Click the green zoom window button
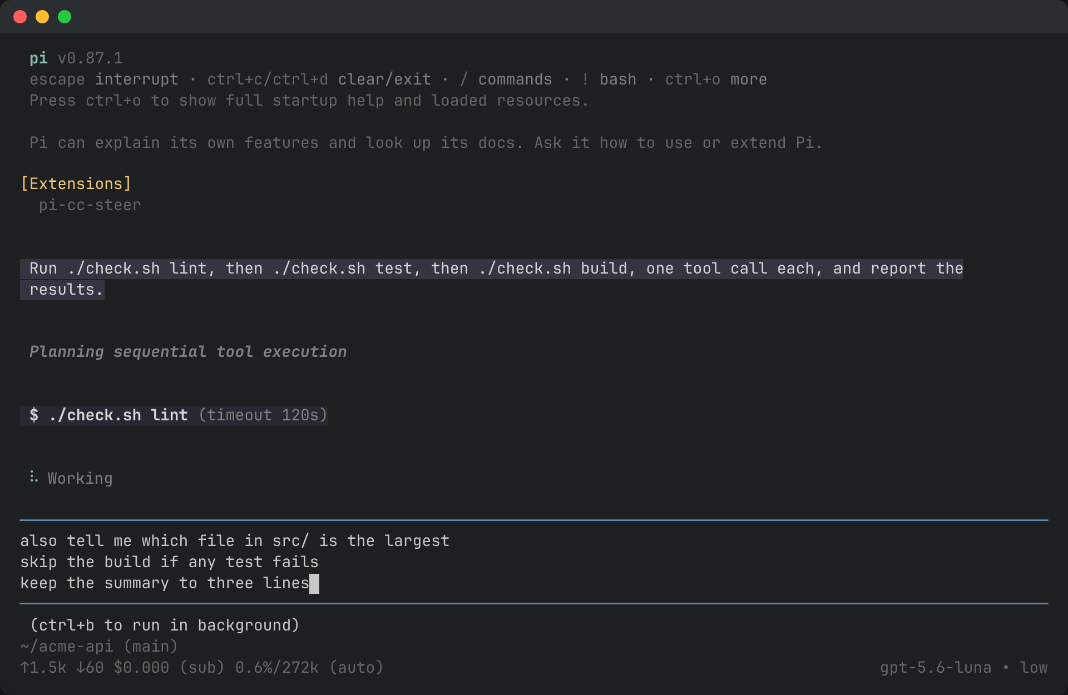 (x=65, y=17)
